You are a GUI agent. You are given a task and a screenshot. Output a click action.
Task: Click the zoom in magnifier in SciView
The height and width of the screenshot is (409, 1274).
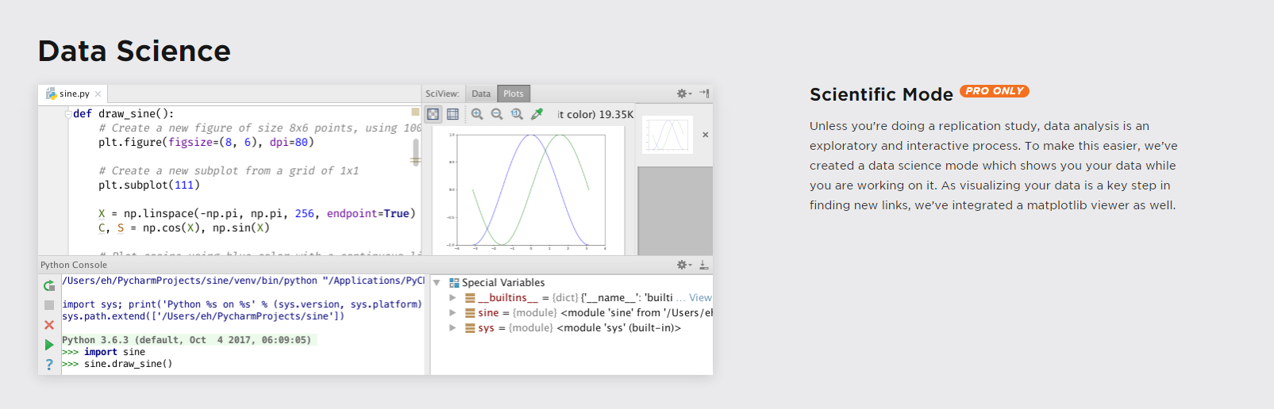pos(477,114)
